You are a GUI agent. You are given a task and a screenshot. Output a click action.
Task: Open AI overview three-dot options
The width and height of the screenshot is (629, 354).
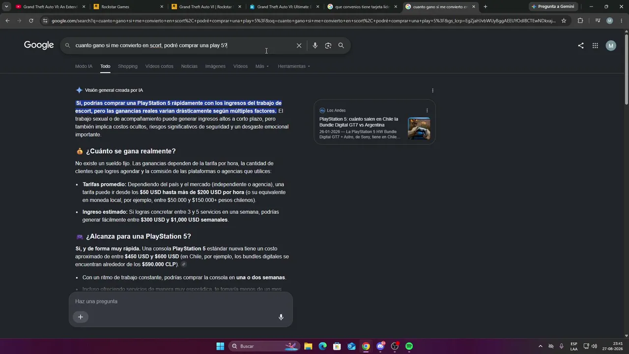click(x=432, y=90)
